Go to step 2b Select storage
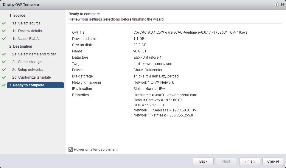Viewport: 286px width, 168px height. [x=27, y=62]
